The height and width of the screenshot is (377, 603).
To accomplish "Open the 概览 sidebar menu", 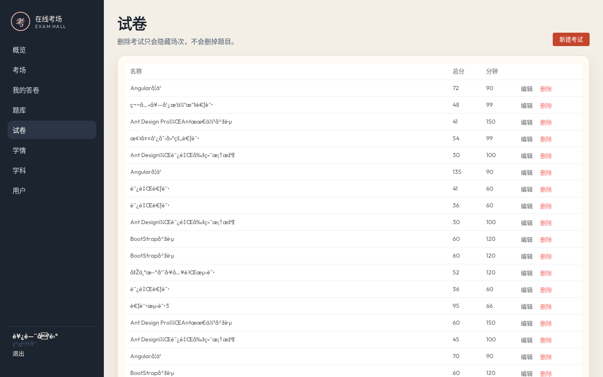I will tap(52, 50).
